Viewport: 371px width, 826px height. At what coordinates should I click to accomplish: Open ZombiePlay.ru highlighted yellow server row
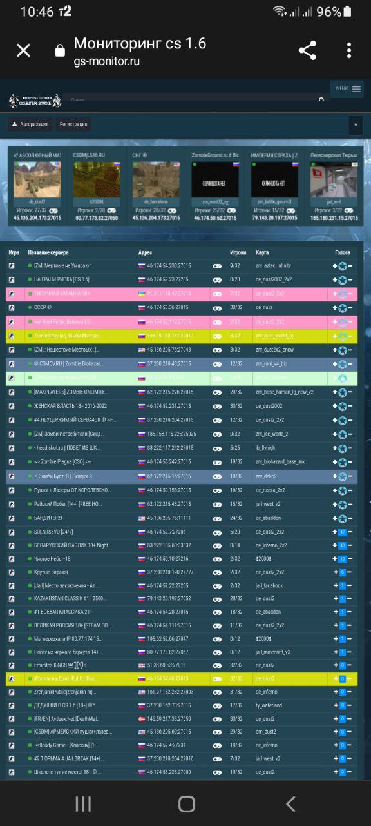(x=182, y=336)
